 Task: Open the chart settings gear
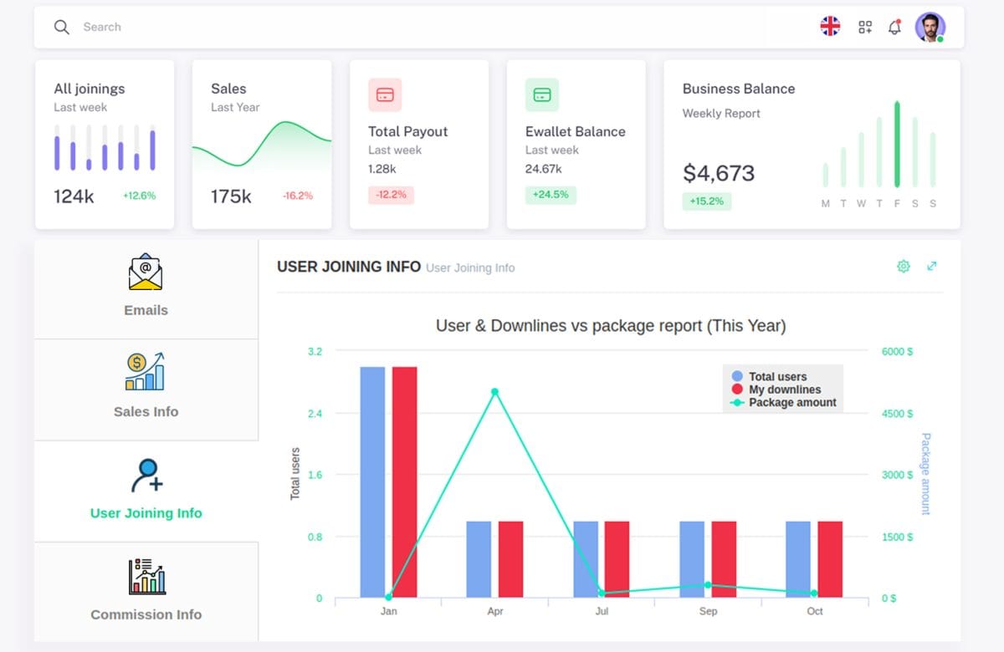point(903,266)
